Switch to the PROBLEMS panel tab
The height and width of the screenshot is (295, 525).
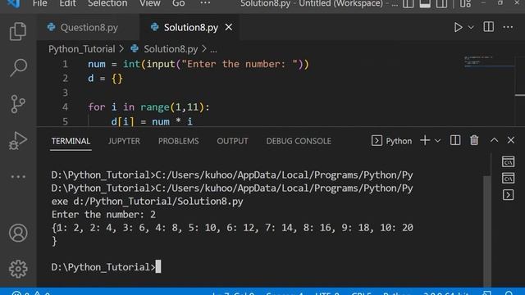pyautogui.click(x=179, y=141)
